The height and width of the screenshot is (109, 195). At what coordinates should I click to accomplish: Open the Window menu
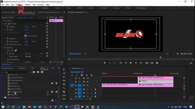[41, 5]
